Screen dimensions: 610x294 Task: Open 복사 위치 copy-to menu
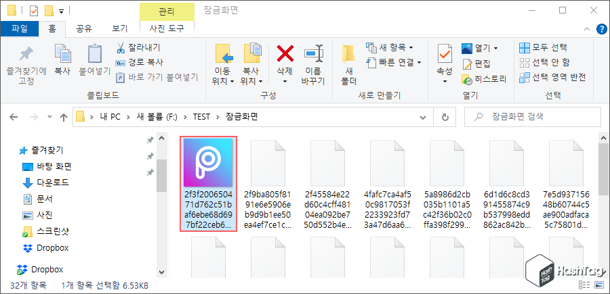pos(251,64)
